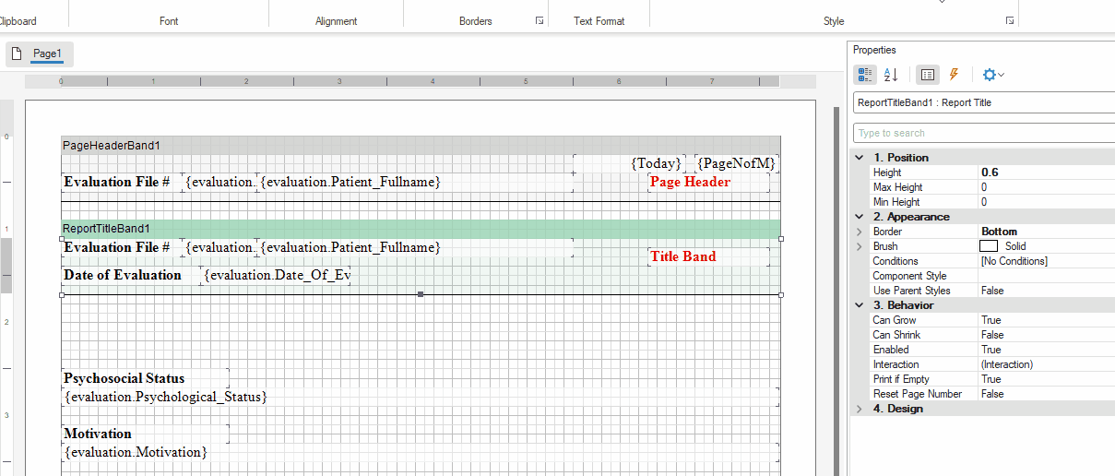Sort properties alphabetically with A-Z icon

891,76
